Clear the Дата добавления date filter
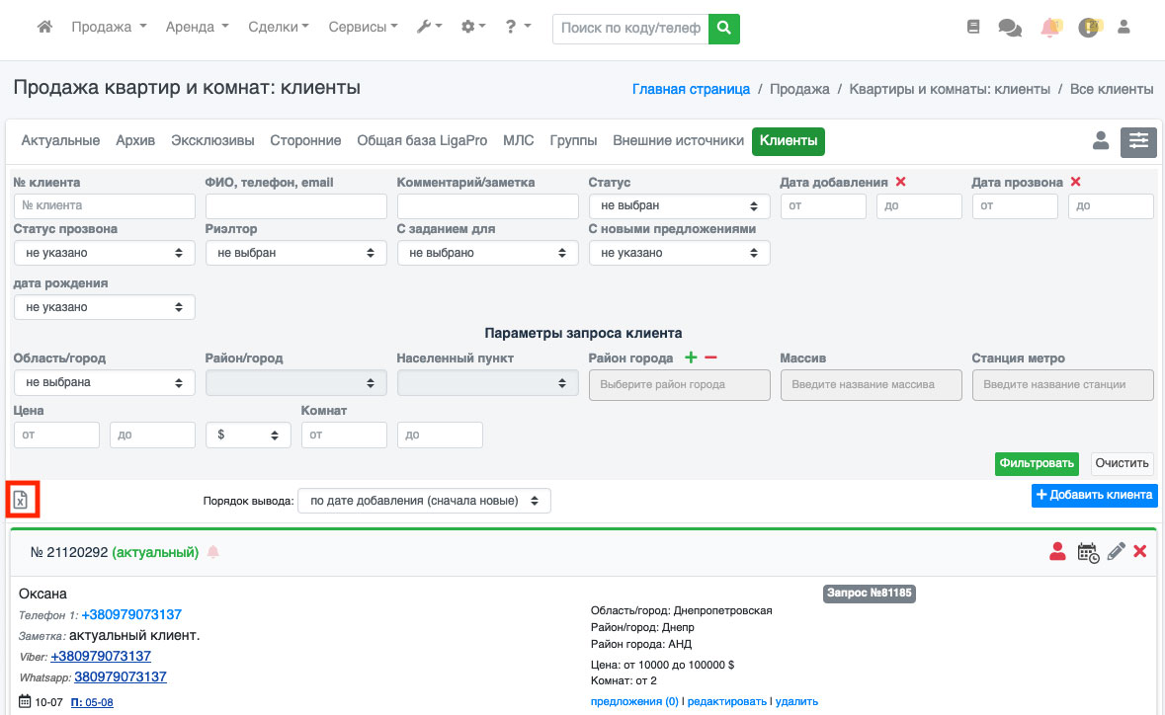 point(900,182)
